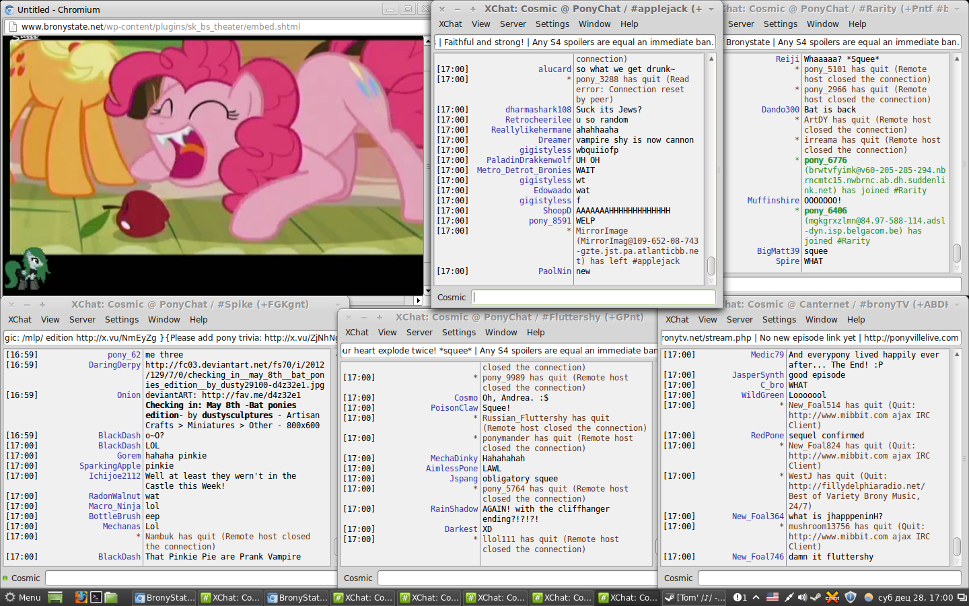Open Help menu in #Rarity window
Screen dimensions: 969x606
coord(857,24)
